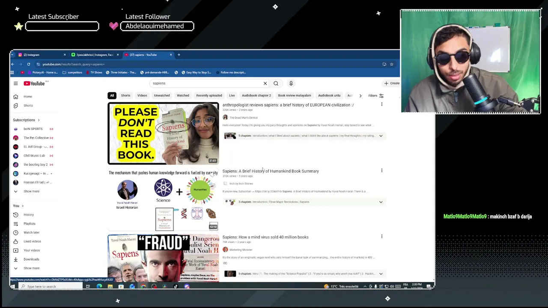Expand the Subscriptions section heading
The image size is (548, 308).
click(x=26, y=120)
